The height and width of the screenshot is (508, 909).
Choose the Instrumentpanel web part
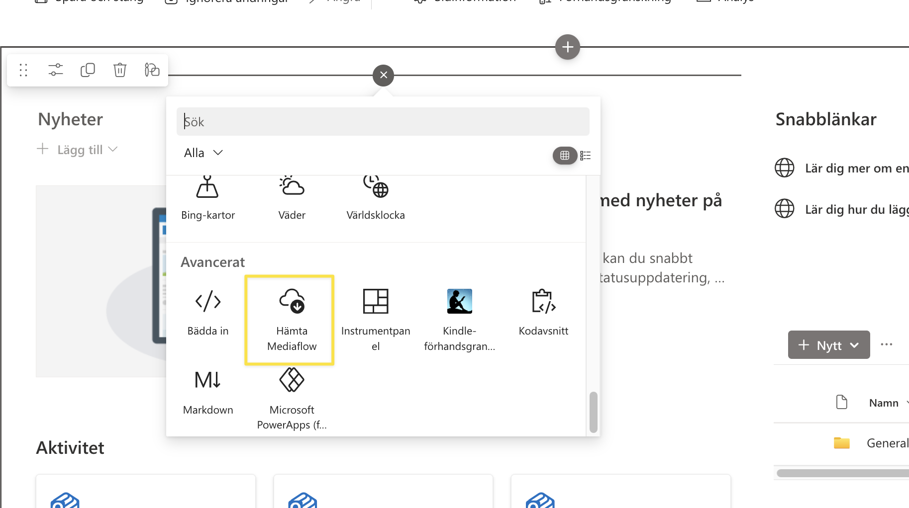click(376, 319)
